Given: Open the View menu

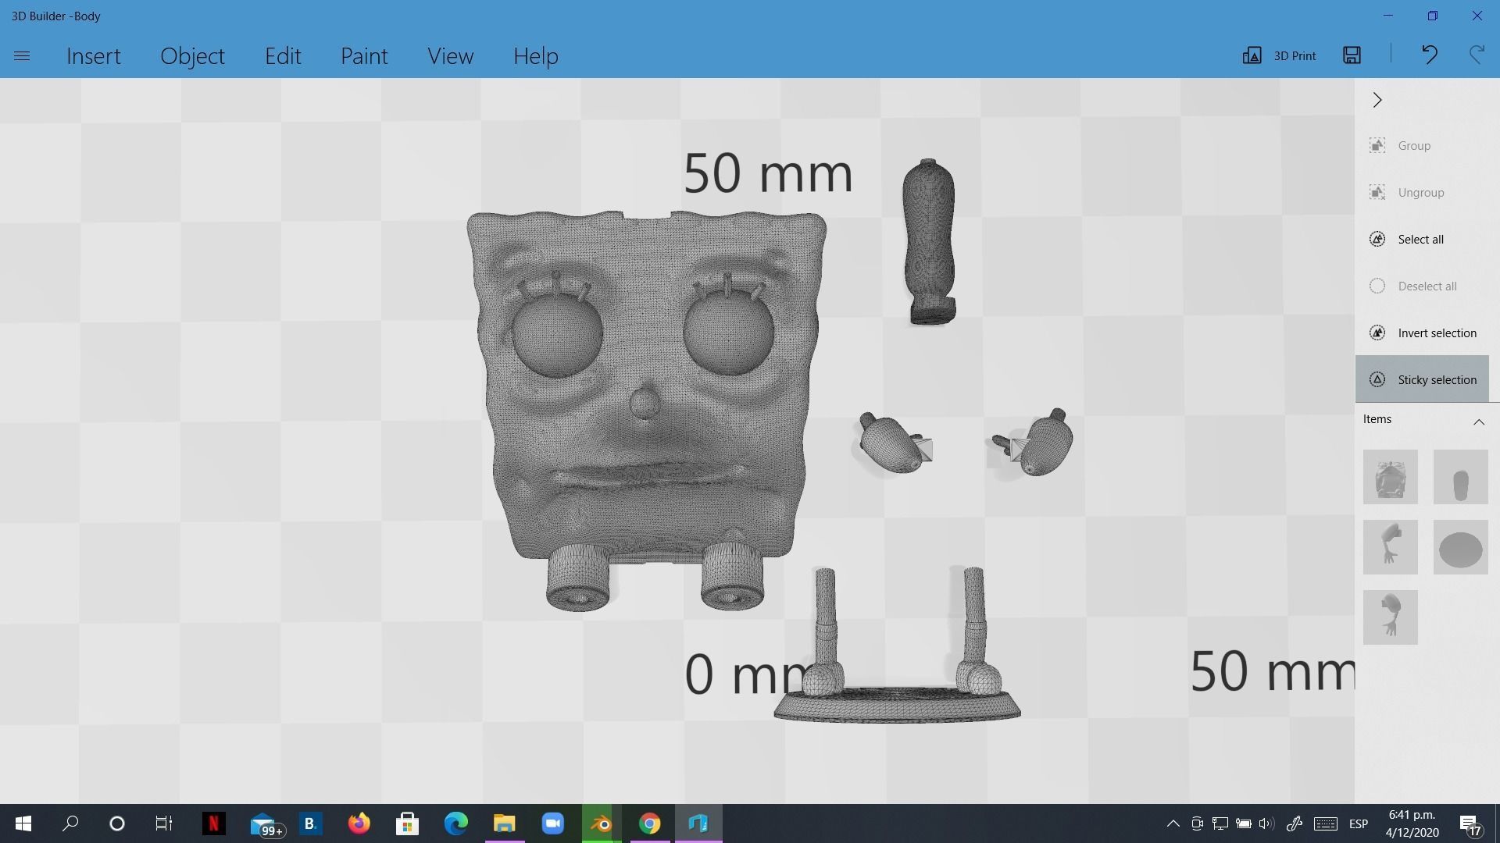Looking at the screenshot, I should click(x=450, y=56).
